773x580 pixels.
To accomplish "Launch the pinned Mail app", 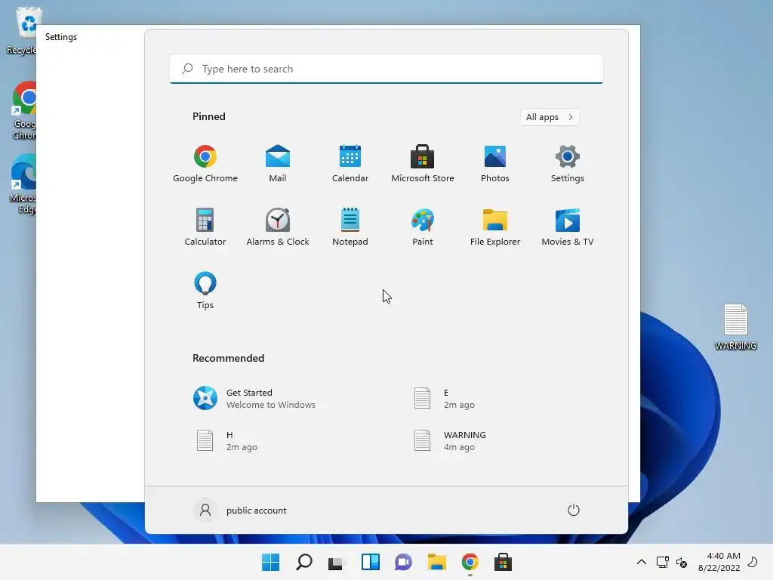I will tap(278, 164).
